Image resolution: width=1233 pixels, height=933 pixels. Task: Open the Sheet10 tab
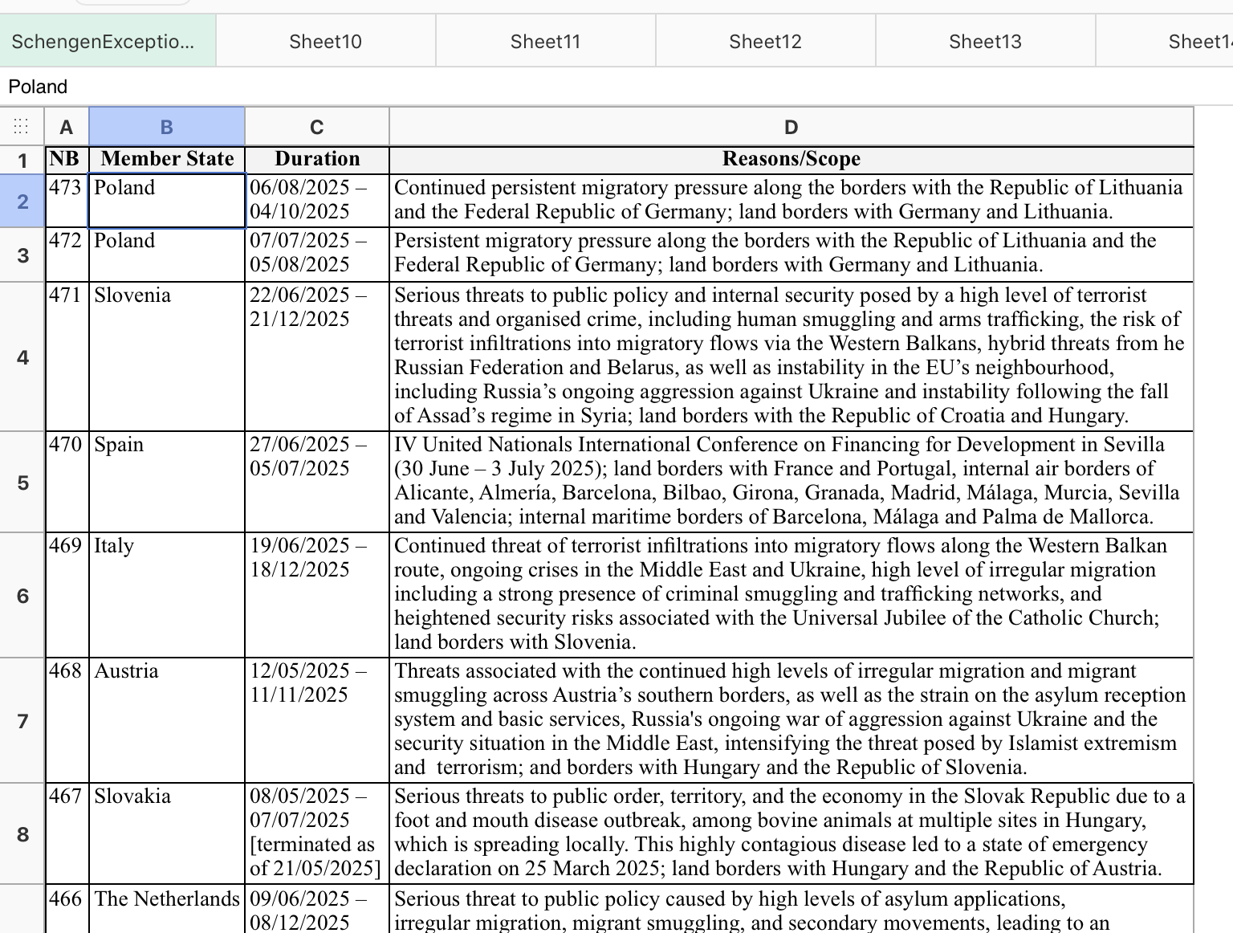click(326, 41)
